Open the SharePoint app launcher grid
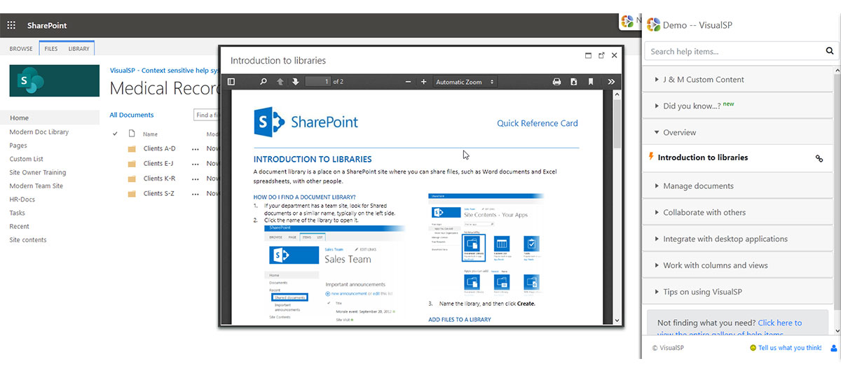 pyautogui.click(x=11, y=25)
